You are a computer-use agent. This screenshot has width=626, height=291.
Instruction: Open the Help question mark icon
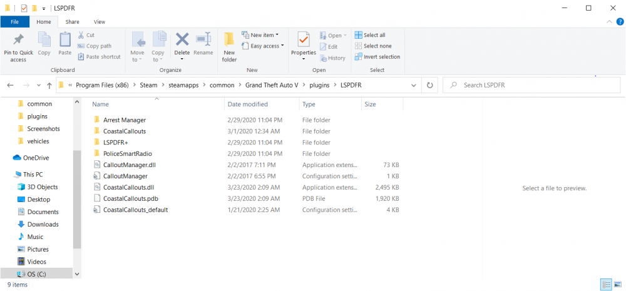[x=619, y=22]
